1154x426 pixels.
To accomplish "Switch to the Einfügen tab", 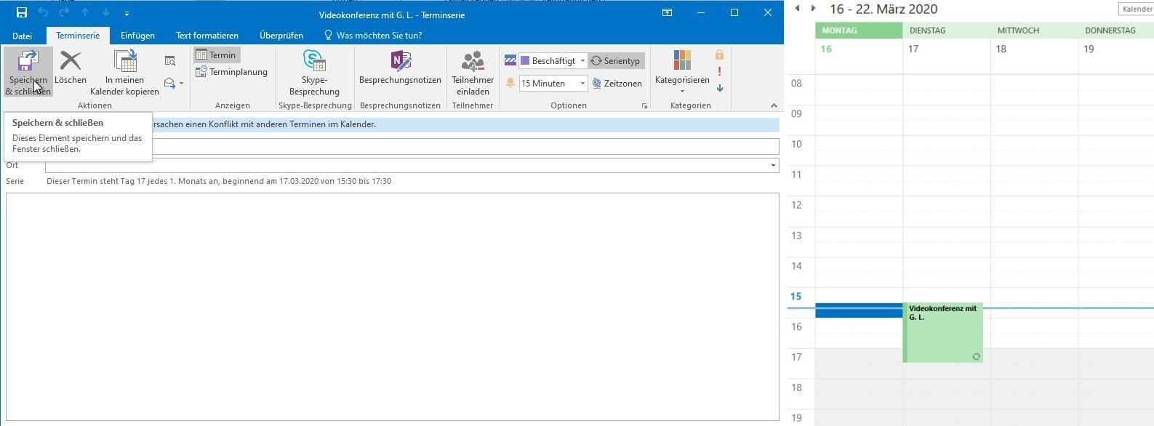I will (x=137, y=36).
